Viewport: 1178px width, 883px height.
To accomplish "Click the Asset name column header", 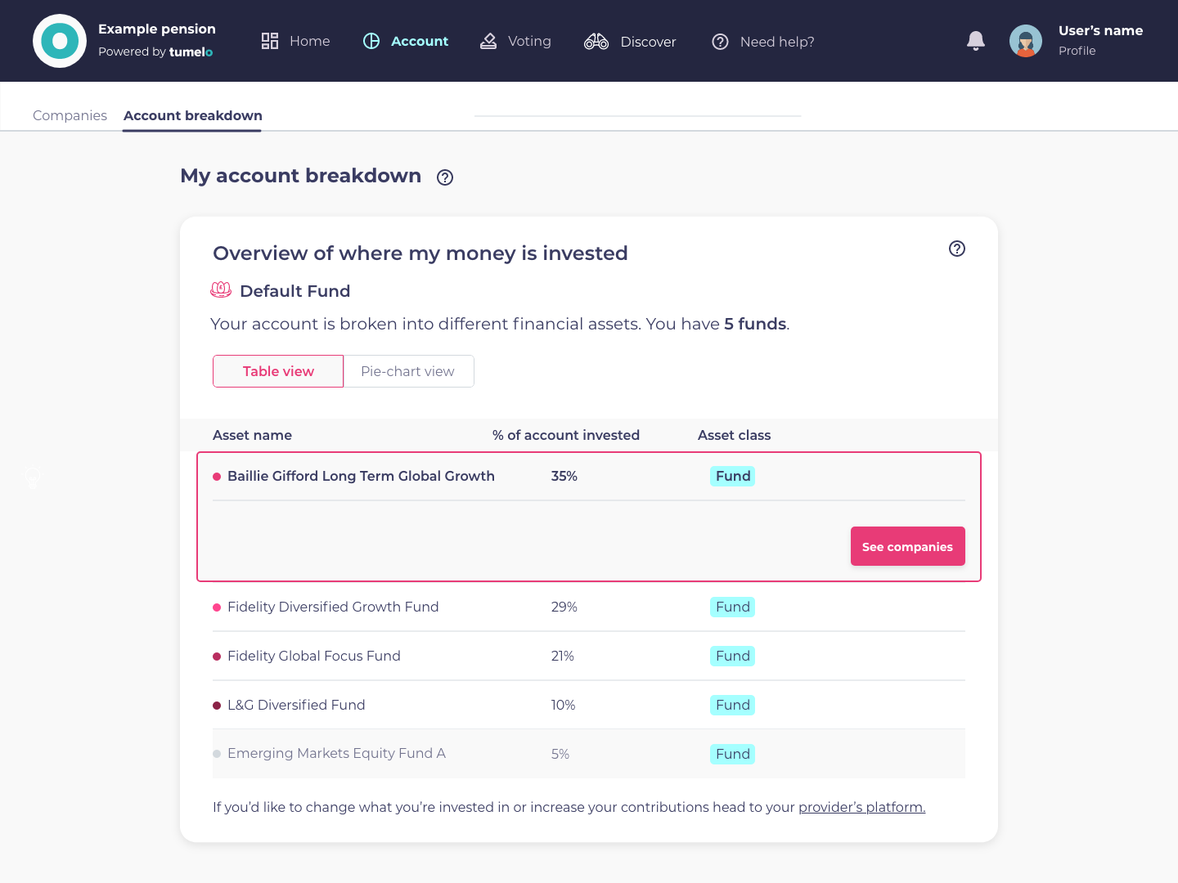I will point(252,435).
